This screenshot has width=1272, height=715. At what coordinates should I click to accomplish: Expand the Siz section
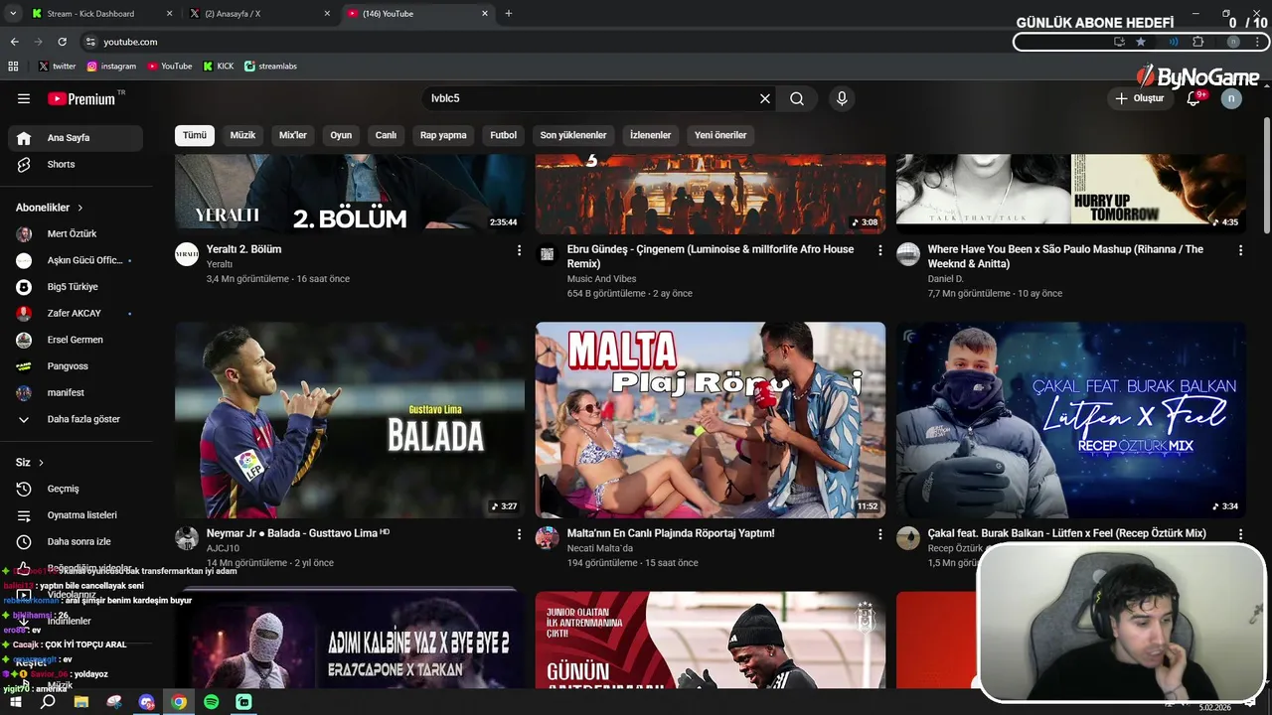coord(30,462)
